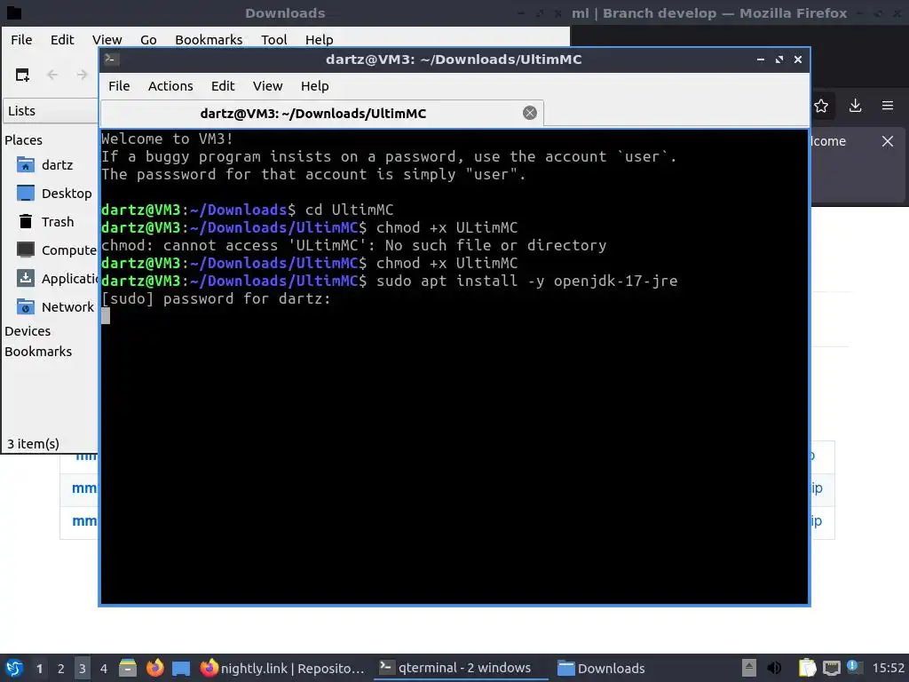Close the terminal tab dartz@VM3
Viewport: 909px width, 682px height.
point(529,113)
